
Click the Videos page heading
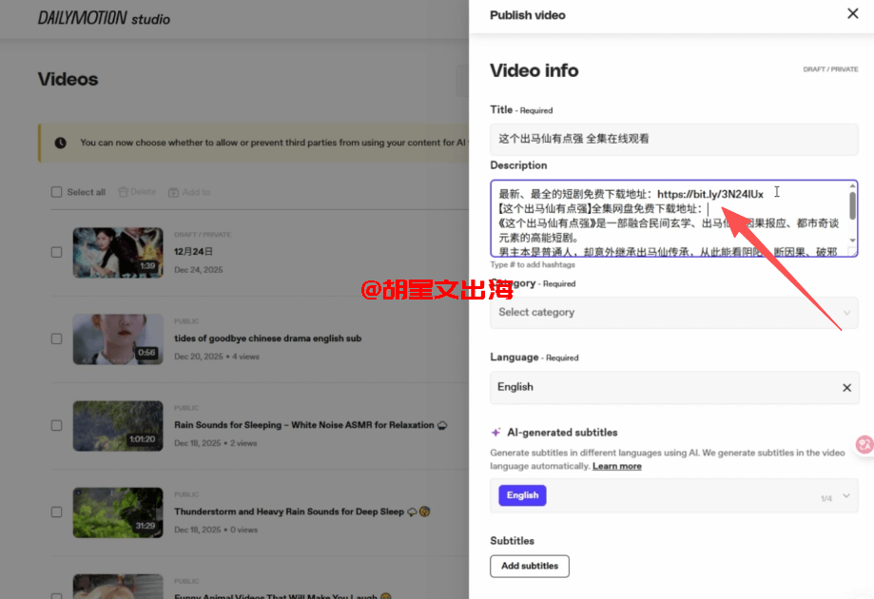coord(68,79)
